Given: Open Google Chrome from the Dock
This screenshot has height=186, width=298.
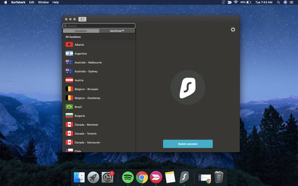Looking at the screenshot, I should [x=142, y=177].
